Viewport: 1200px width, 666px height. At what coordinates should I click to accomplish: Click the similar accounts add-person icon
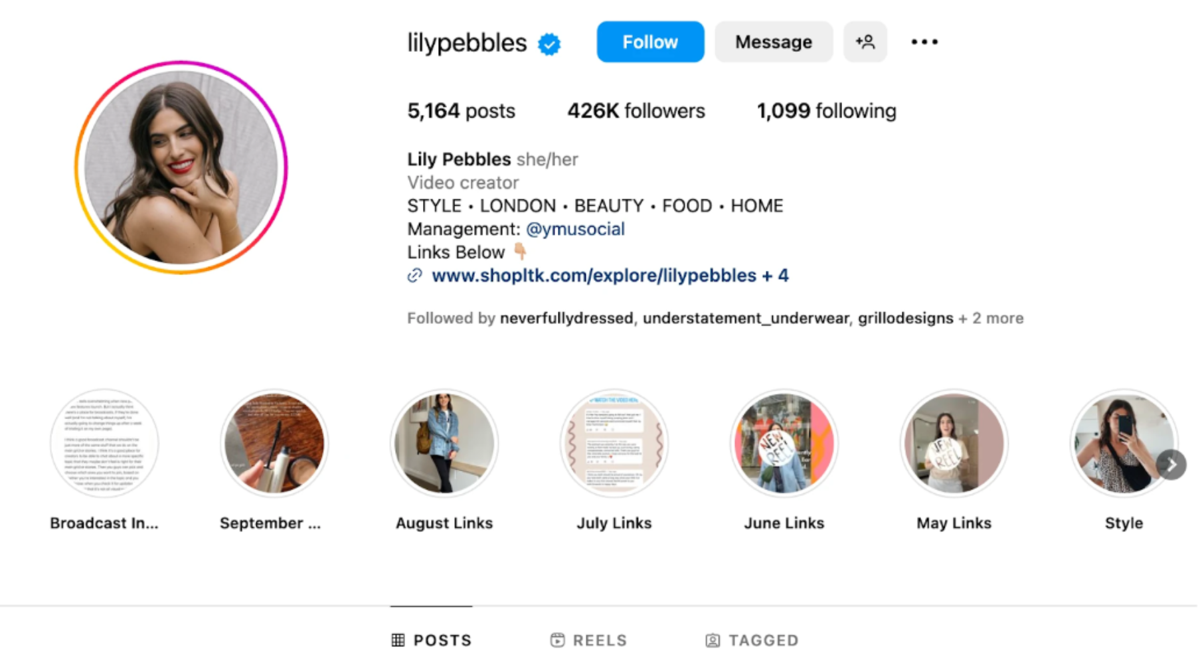pos(865,42)
